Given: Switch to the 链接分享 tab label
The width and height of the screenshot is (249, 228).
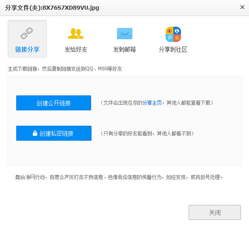Looking at the screenshot, I should (27, 49).
